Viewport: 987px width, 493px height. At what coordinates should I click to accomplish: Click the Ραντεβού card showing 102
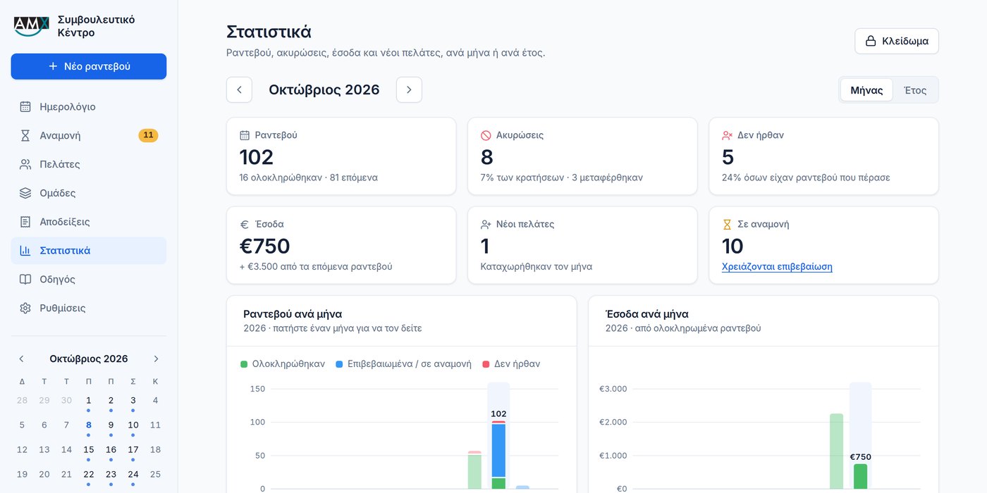coord(341,156)
